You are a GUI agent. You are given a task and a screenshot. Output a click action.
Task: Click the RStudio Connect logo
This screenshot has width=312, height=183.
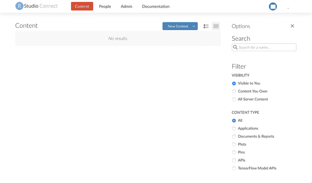[36, 6]
